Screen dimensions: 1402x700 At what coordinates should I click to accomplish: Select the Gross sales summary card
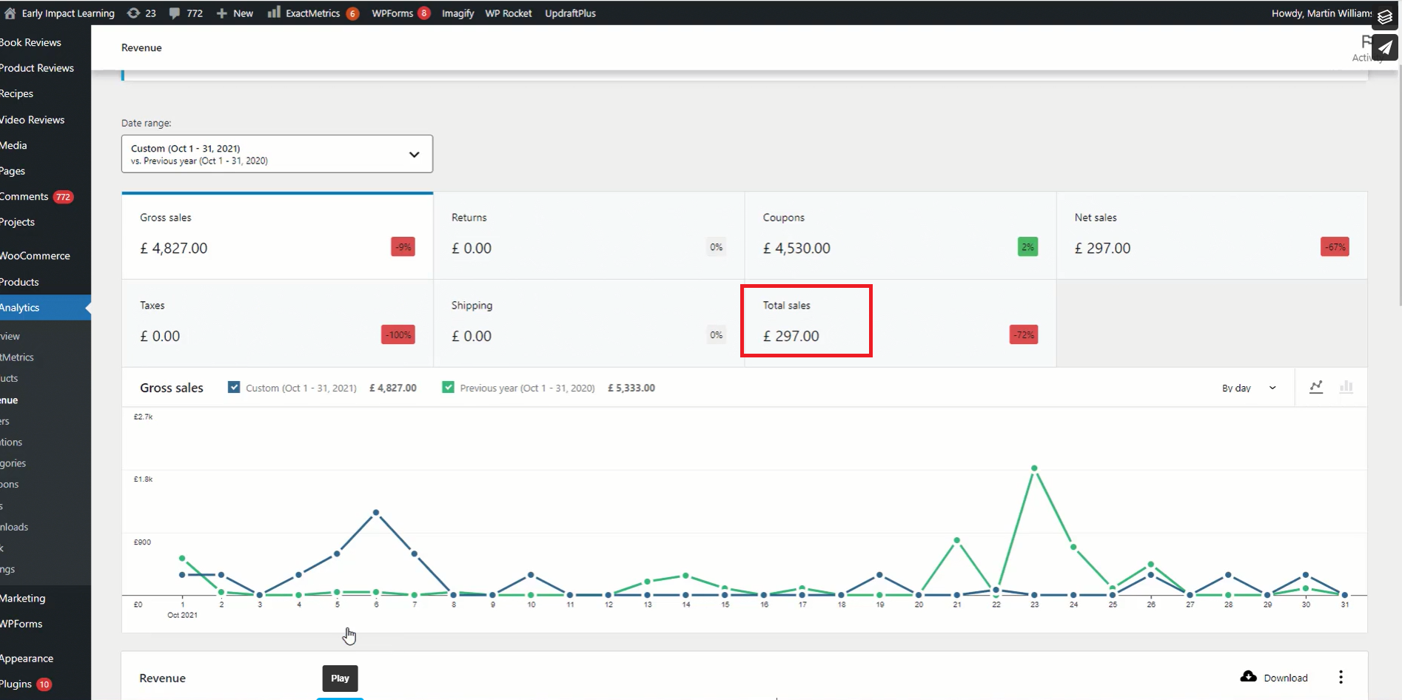click(278, 236)
